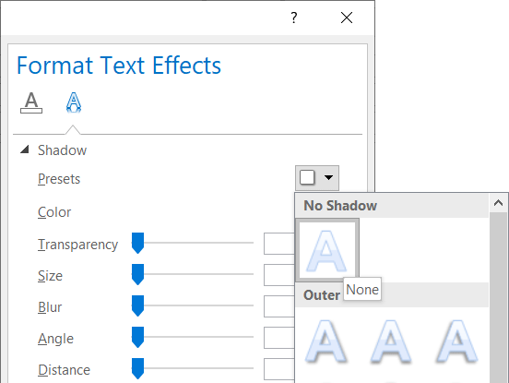Image resolution: width=509 pixels, height=383 pixels.
Task: Click the Angle slider handle
Action: pyautogui.click(x=138, y=337)
